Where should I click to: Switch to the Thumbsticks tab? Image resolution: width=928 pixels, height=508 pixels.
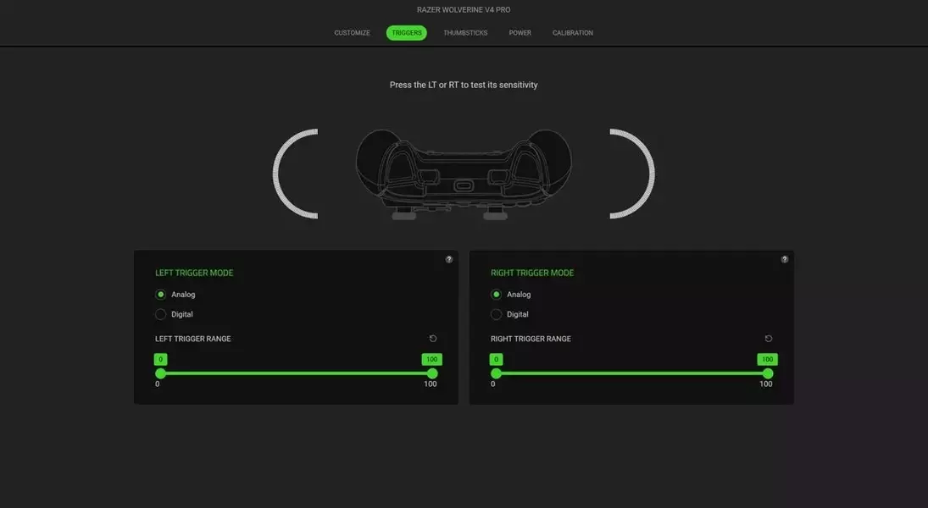[x=466, y=33]
